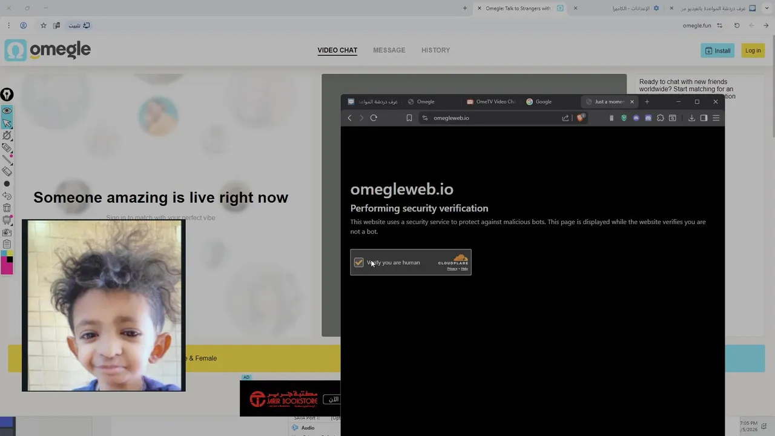Star the omegle.fun page as bookmark

[x=43, y=25]
